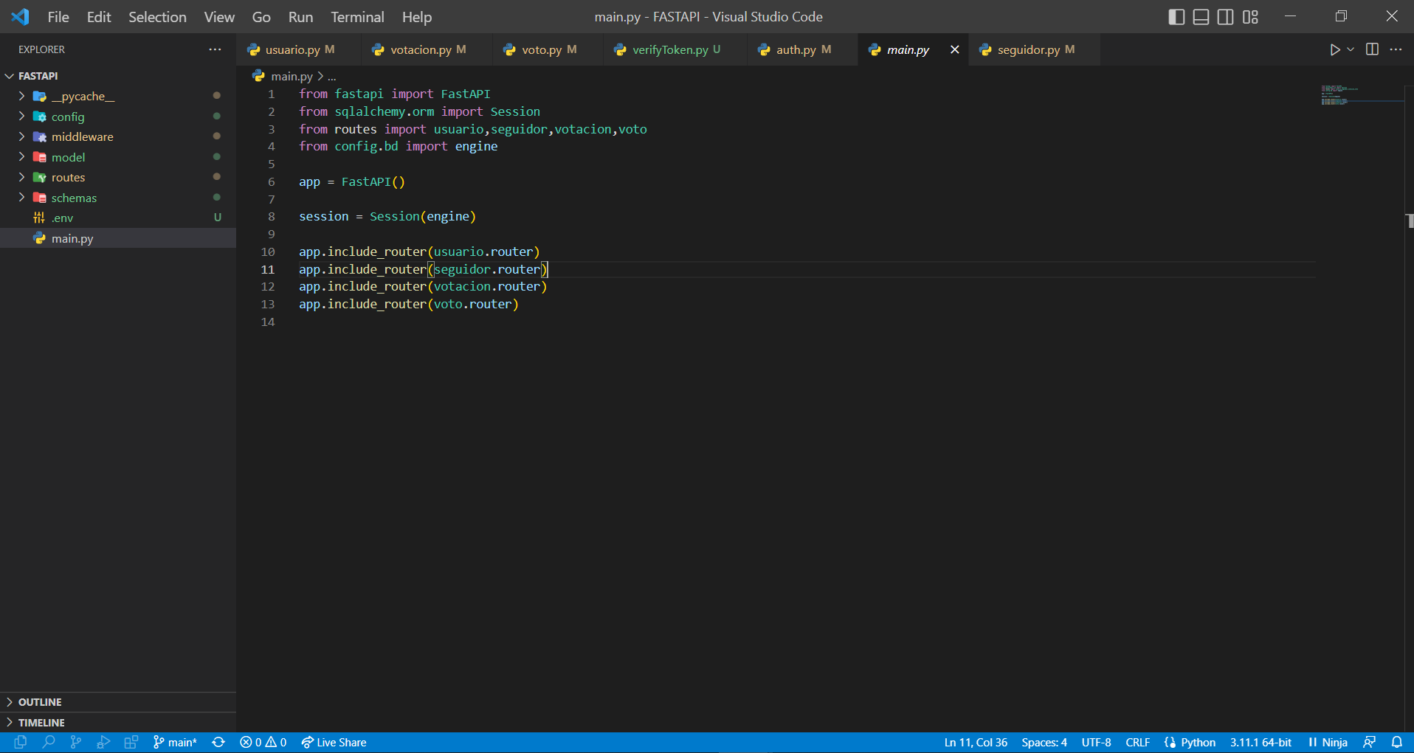The height and width of the screenshot is (753, 1414).
Task: Open the Extensions icon in the status bar
Action: 131,742
